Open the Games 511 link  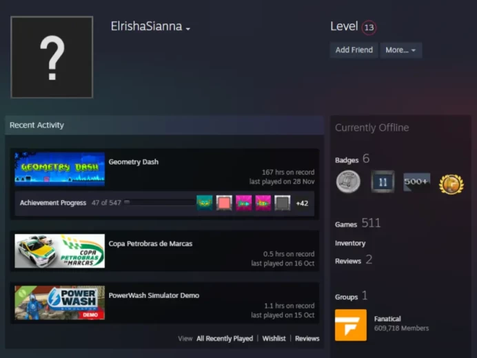click(358, 223)
